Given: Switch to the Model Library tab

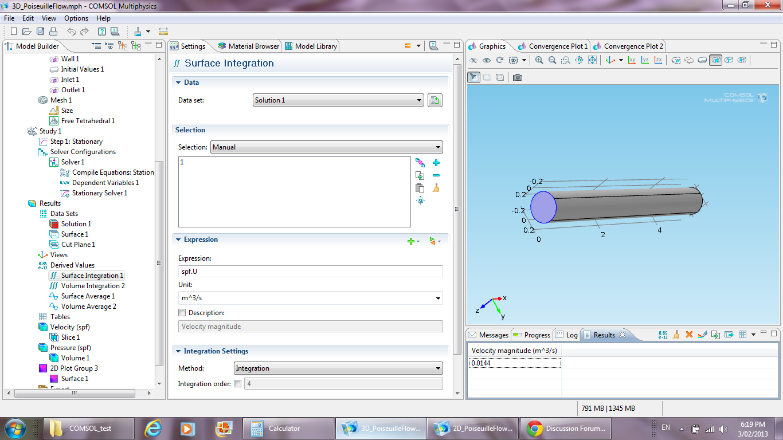Looking at the screenshot, I should tap(311, 46).
